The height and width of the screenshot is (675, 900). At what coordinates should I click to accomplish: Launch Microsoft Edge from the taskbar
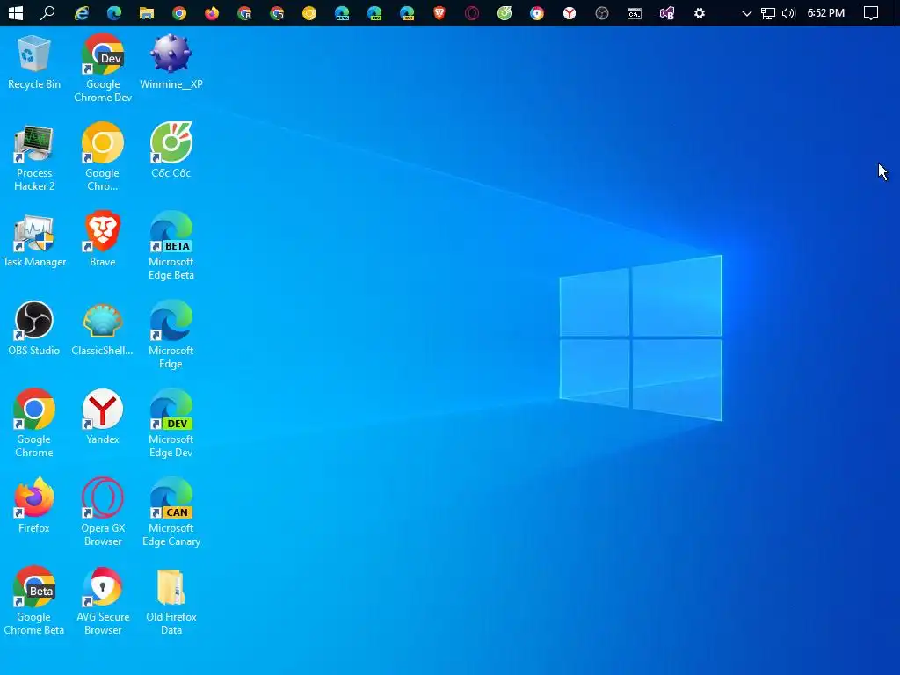click(x=114, y=12)
